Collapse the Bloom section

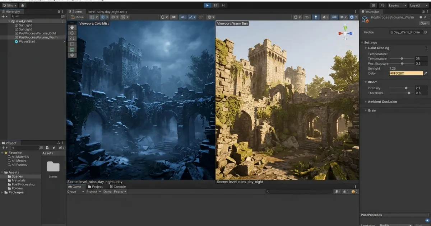point(366,82)
